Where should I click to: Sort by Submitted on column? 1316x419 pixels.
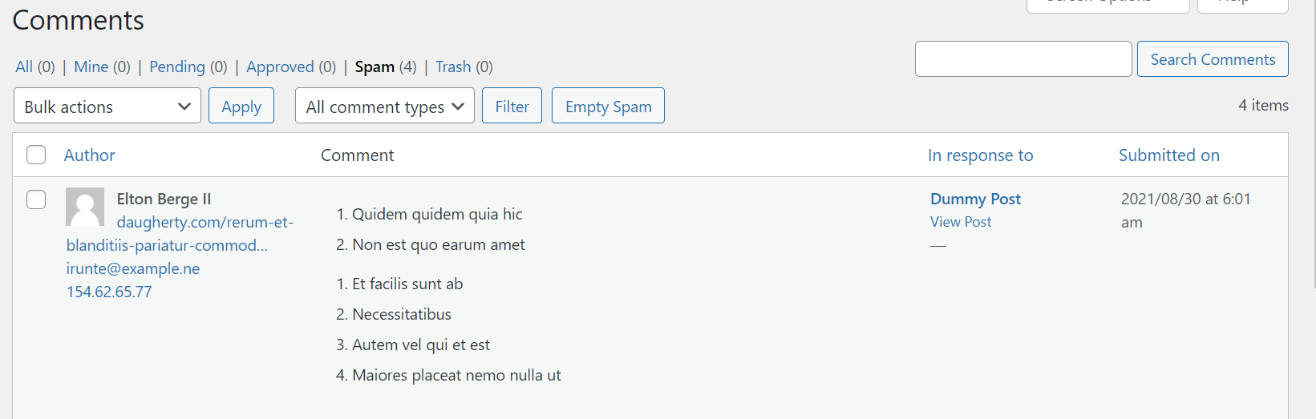1169,155
